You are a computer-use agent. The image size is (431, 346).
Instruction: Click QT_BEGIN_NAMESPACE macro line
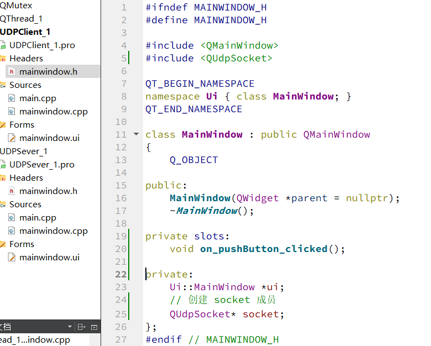click(200, 84)
